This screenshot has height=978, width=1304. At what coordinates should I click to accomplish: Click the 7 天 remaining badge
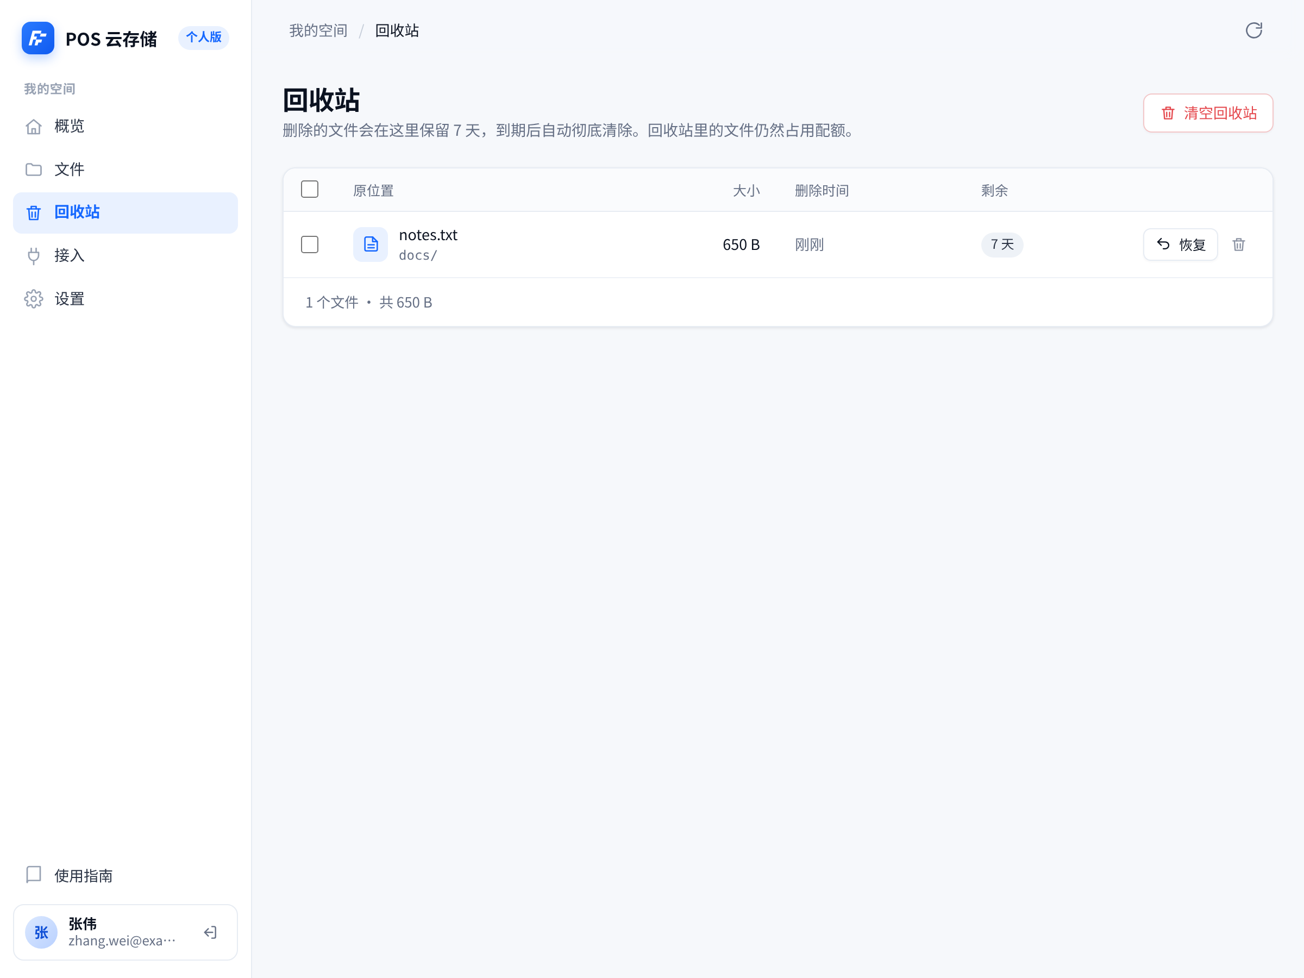(x=1002, y=244)
